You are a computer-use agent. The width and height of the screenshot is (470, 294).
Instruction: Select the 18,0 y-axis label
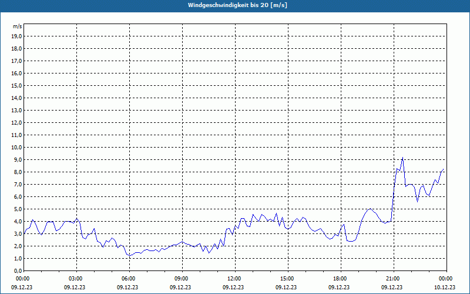[16, 49]
